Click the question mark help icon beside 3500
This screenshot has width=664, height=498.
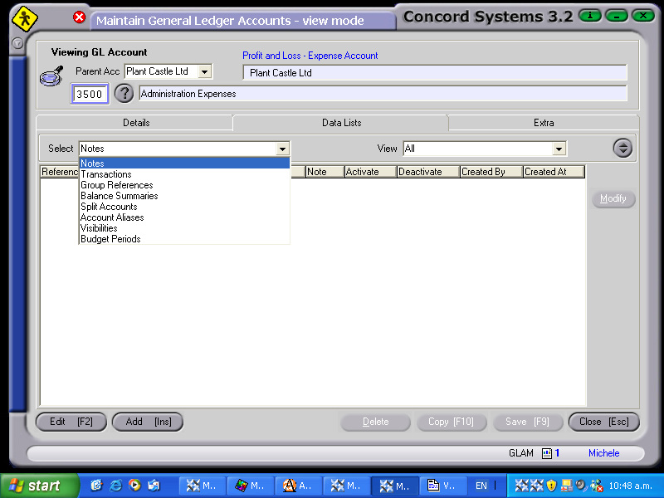[x=123, y=94]
